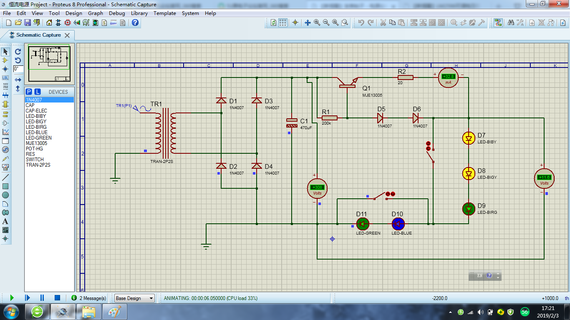Screen dimensions: 570x320
Task: Redo the undone change
Action: [x=371, y=22]
